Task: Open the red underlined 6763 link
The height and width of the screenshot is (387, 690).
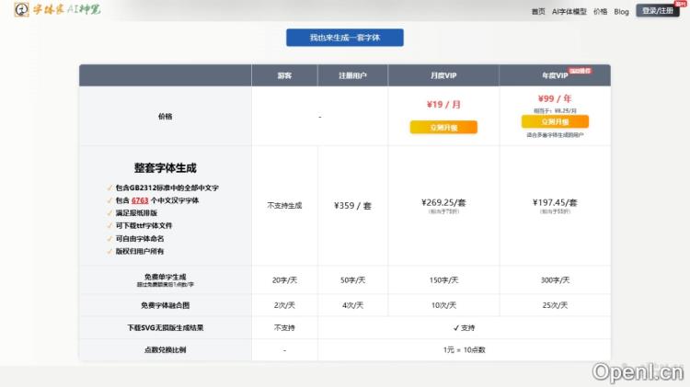Action: [140, 200]
